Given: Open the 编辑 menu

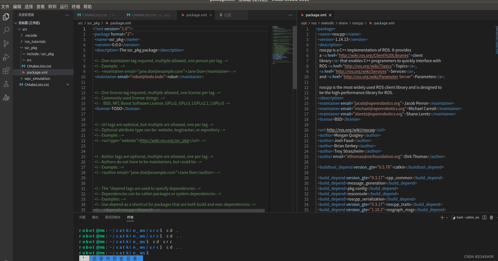Looking at the screenshot, I should 17,6.
